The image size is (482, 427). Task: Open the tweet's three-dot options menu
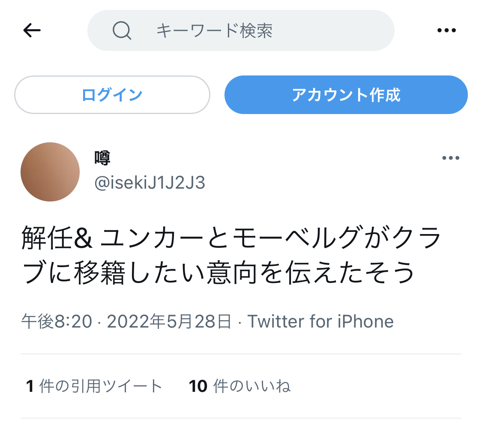tap(451, 158)
